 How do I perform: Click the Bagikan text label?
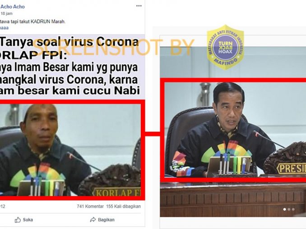tap(106, 220)
